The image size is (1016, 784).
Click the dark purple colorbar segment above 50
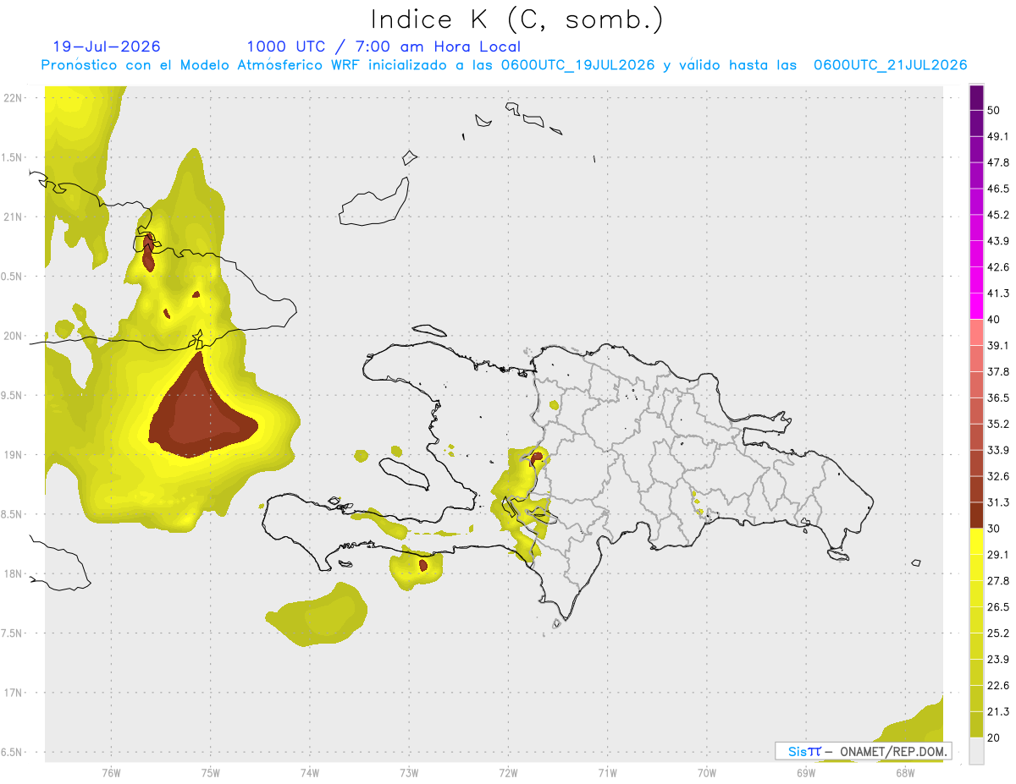click(976, 97)
